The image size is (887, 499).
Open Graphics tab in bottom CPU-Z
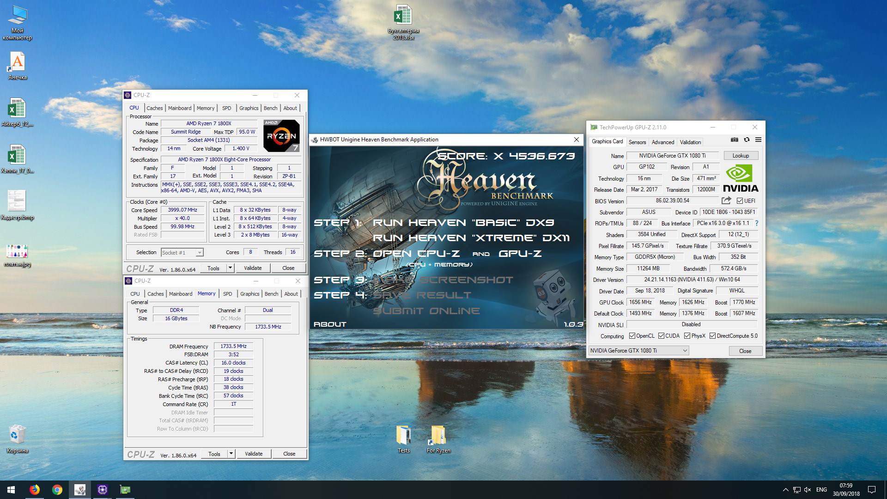point(250,294)
